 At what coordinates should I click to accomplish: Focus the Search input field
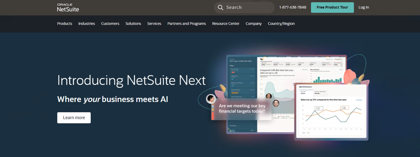point(244,7)
